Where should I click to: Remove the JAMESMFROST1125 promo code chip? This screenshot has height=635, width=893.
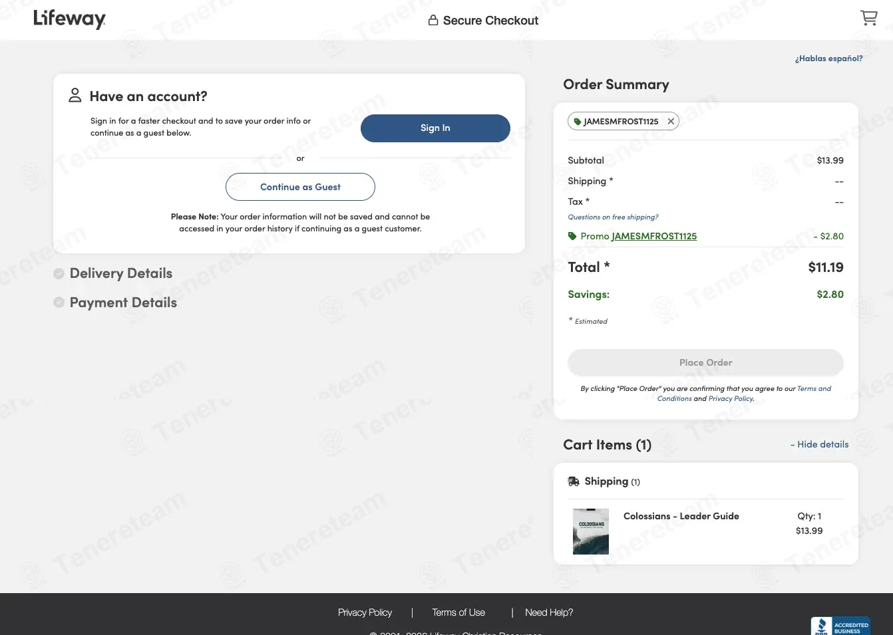[x=671, y=121]
